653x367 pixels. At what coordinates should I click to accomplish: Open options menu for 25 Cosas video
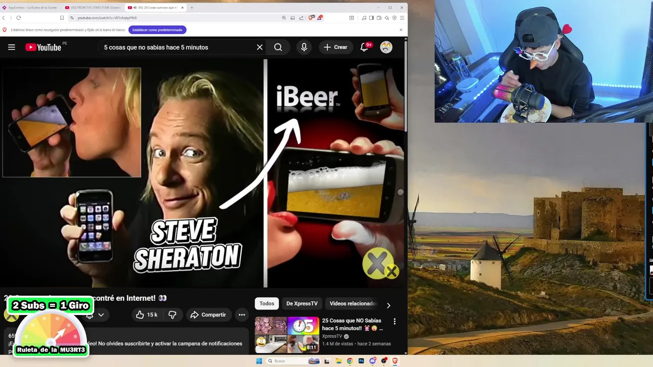(394, 322)
